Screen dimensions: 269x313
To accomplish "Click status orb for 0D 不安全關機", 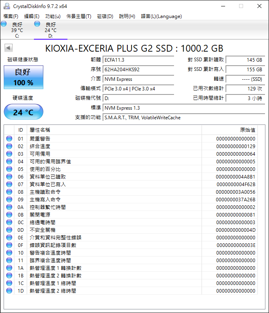I will coord(9,230).
